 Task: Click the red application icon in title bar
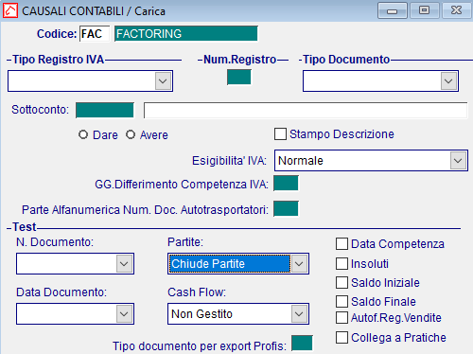click(x=10, y=11)
